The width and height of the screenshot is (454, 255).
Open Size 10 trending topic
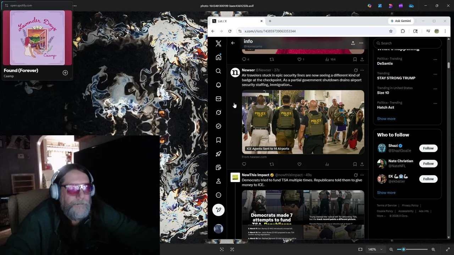383,93
